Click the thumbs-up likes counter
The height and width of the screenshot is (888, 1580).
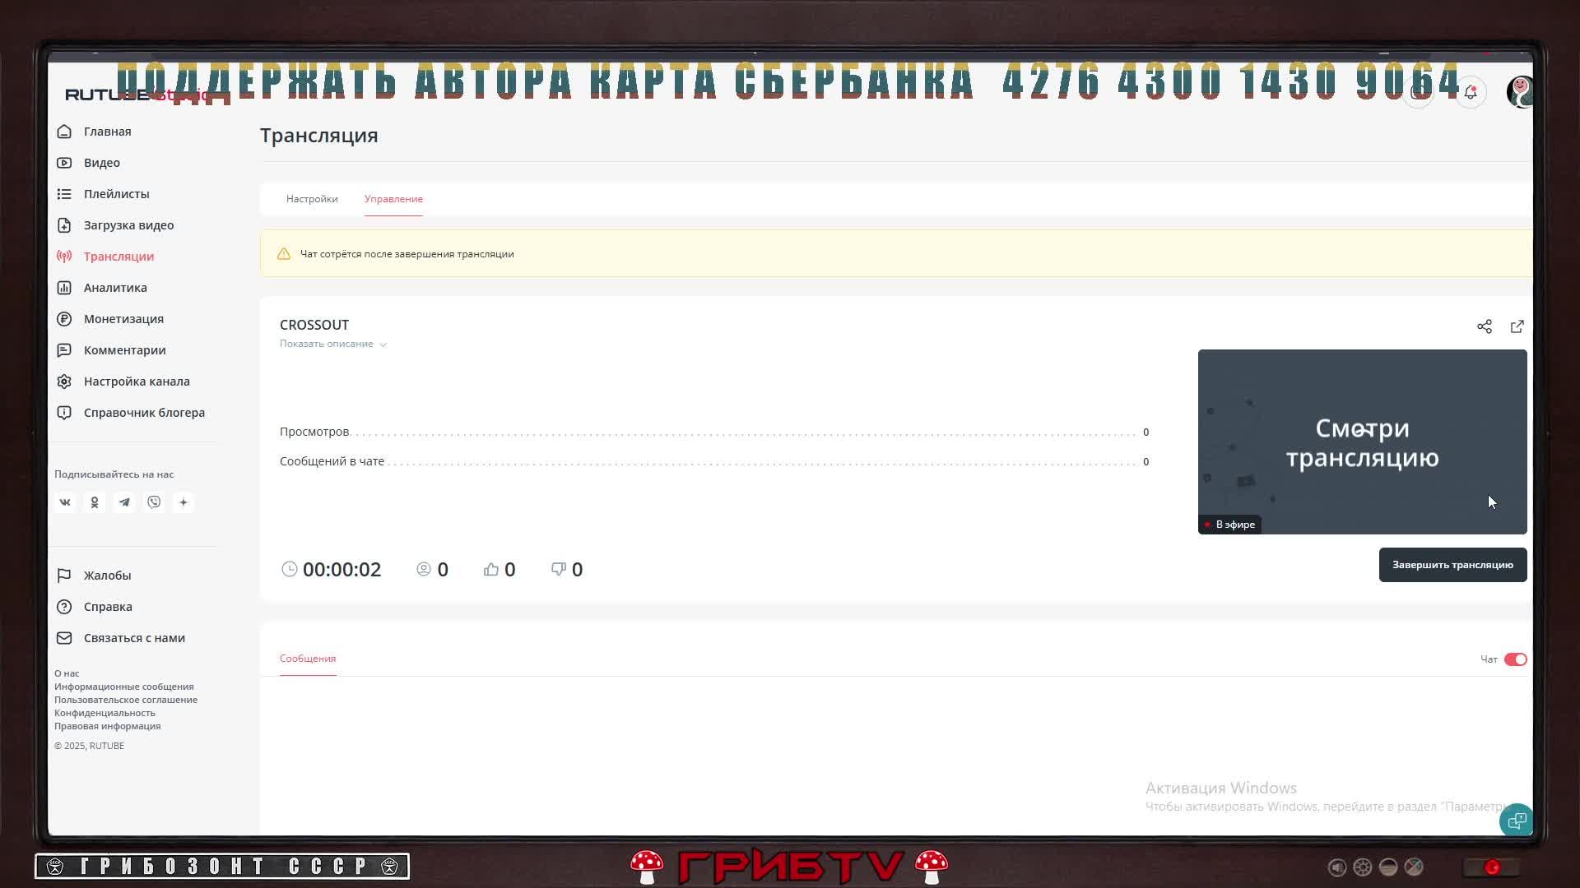500,569
